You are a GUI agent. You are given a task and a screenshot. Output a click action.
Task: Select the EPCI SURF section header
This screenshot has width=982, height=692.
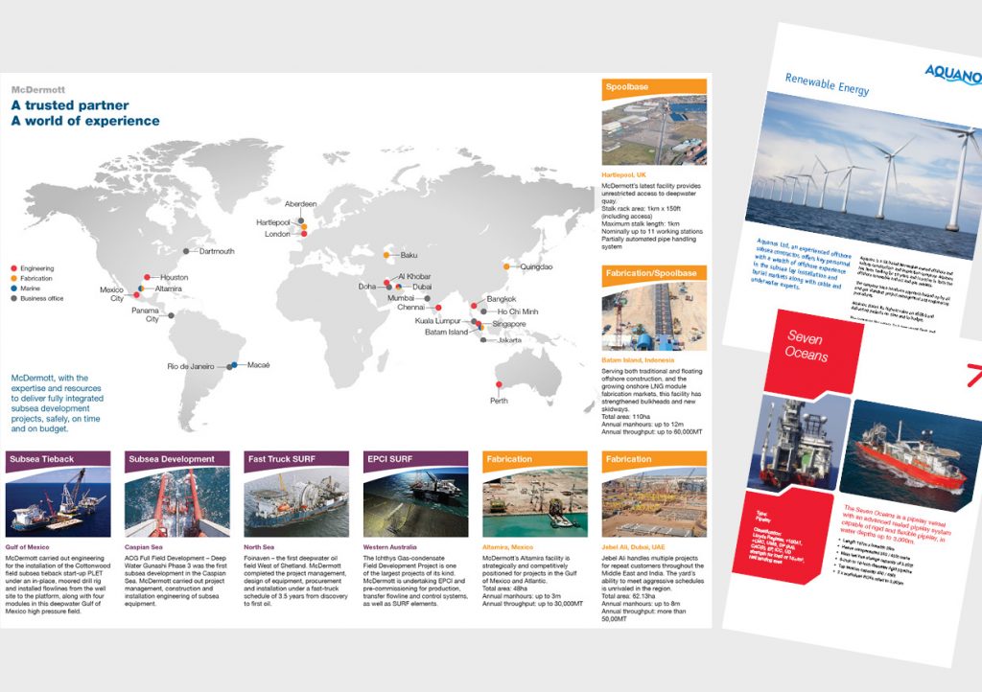point(417,459)
